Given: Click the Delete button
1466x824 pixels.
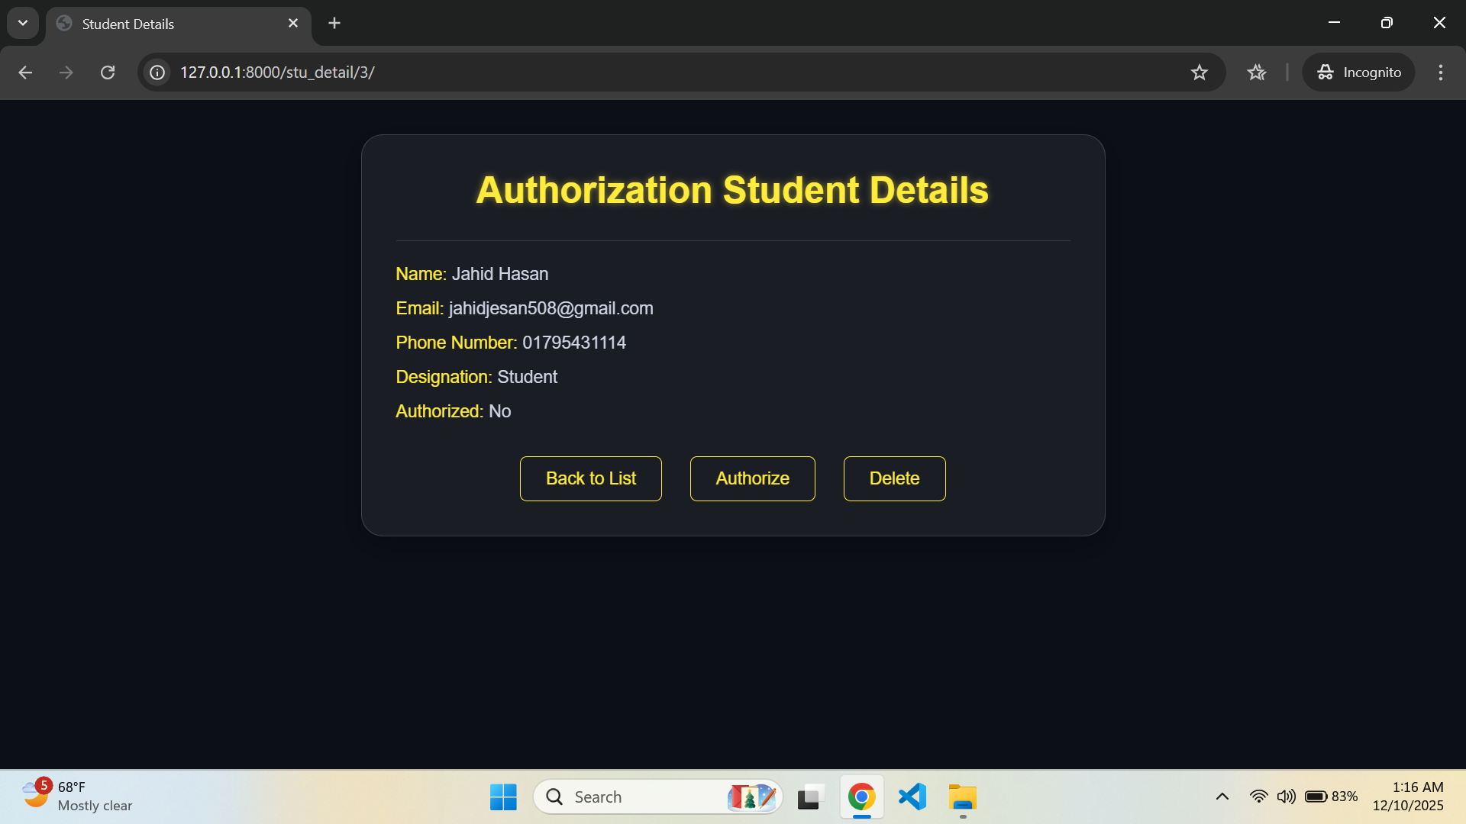Looking at the screenshot, I should coord(894,478).
